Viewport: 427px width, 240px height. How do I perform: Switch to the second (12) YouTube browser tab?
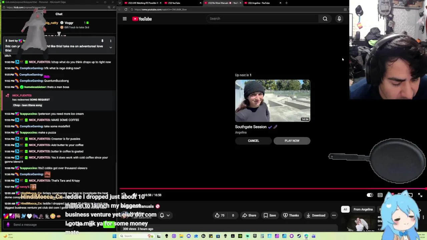[x=183, y=3]
